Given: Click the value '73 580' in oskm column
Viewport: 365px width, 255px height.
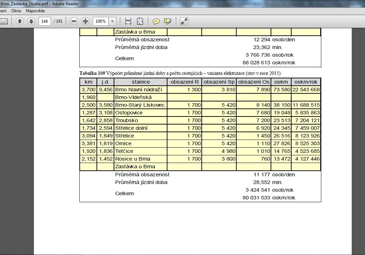Looking at the screenshot, I should click(282, 90).
